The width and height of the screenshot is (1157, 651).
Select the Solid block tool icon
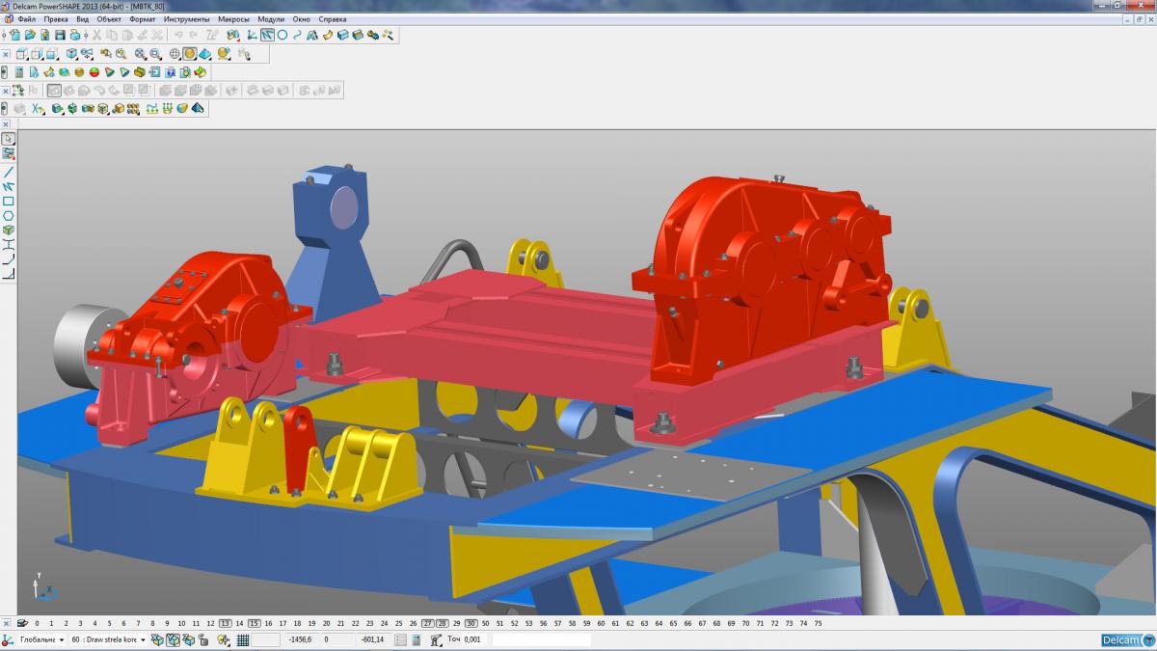point(342,34)
